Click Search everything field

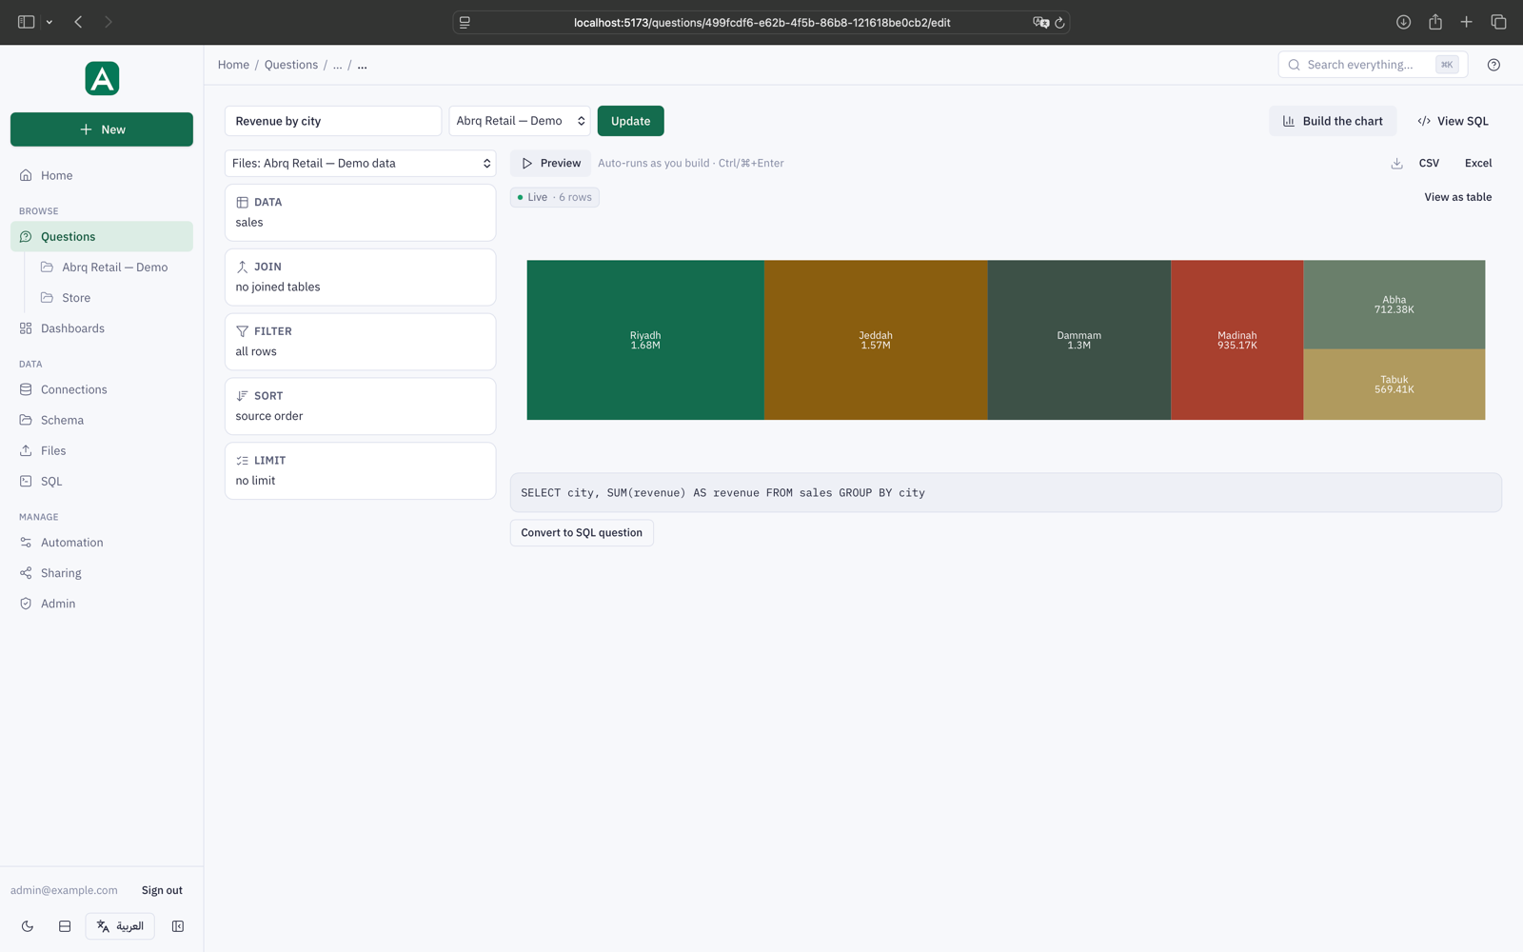click(1373, 65)
